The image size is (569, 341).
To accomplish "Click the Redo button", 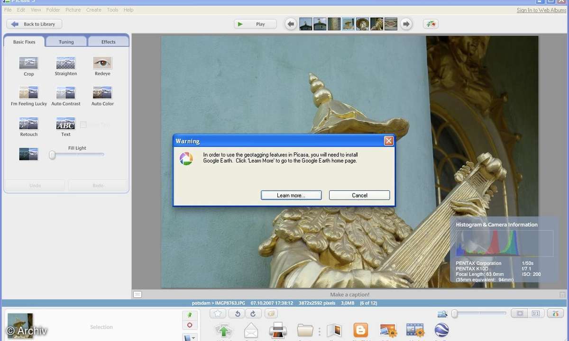I will click(98, 185).
